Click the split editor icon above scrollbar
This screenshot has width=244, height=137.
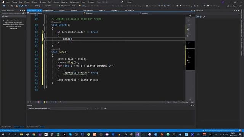pyautogui.click(x=190, y=16)
